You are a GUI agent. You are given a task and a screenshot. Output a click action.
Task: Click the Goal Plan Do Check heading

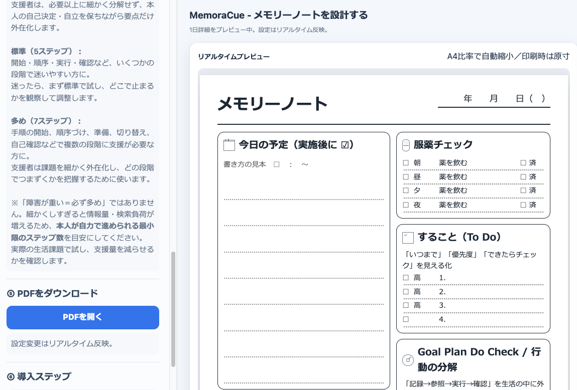click(479, 359)
